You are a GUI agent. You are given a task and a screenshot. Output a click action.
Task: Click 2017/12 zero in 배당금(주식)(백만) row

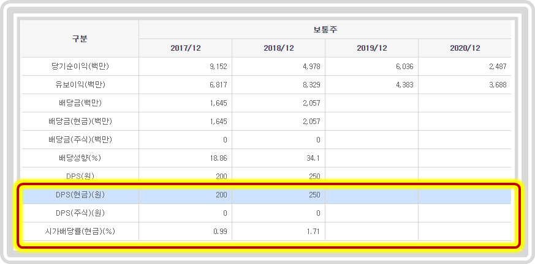225,140
